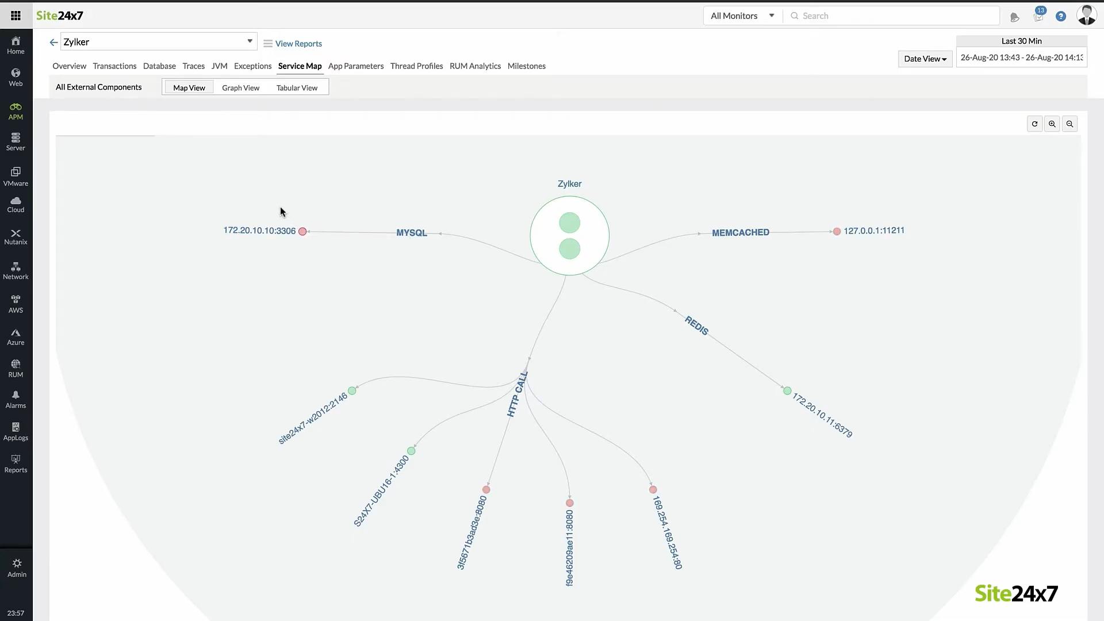Viewport: 1104px width, 621px height.
Task: Open the Traces tab
Action: click(x=193, y=66)
